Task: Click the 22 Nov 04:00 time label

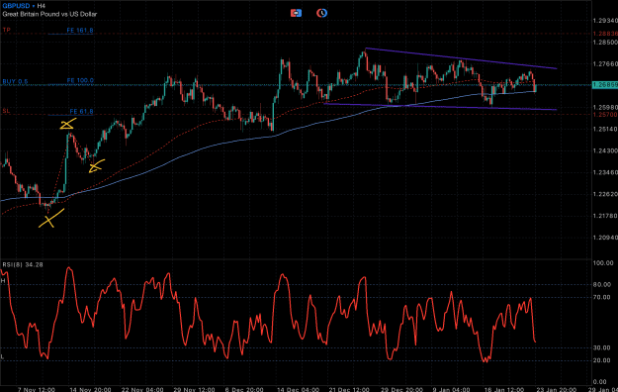Action: tap(142, 389)
